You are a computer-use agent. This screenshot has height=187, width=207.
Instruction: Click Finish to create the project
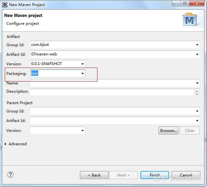click(155, 175)
